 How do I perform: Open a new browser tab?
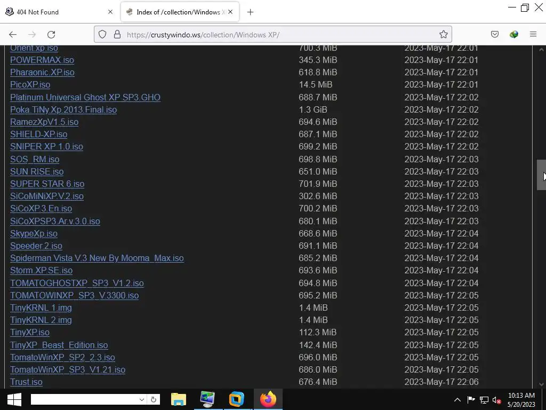pyautogui.click(x=250, y=12)
